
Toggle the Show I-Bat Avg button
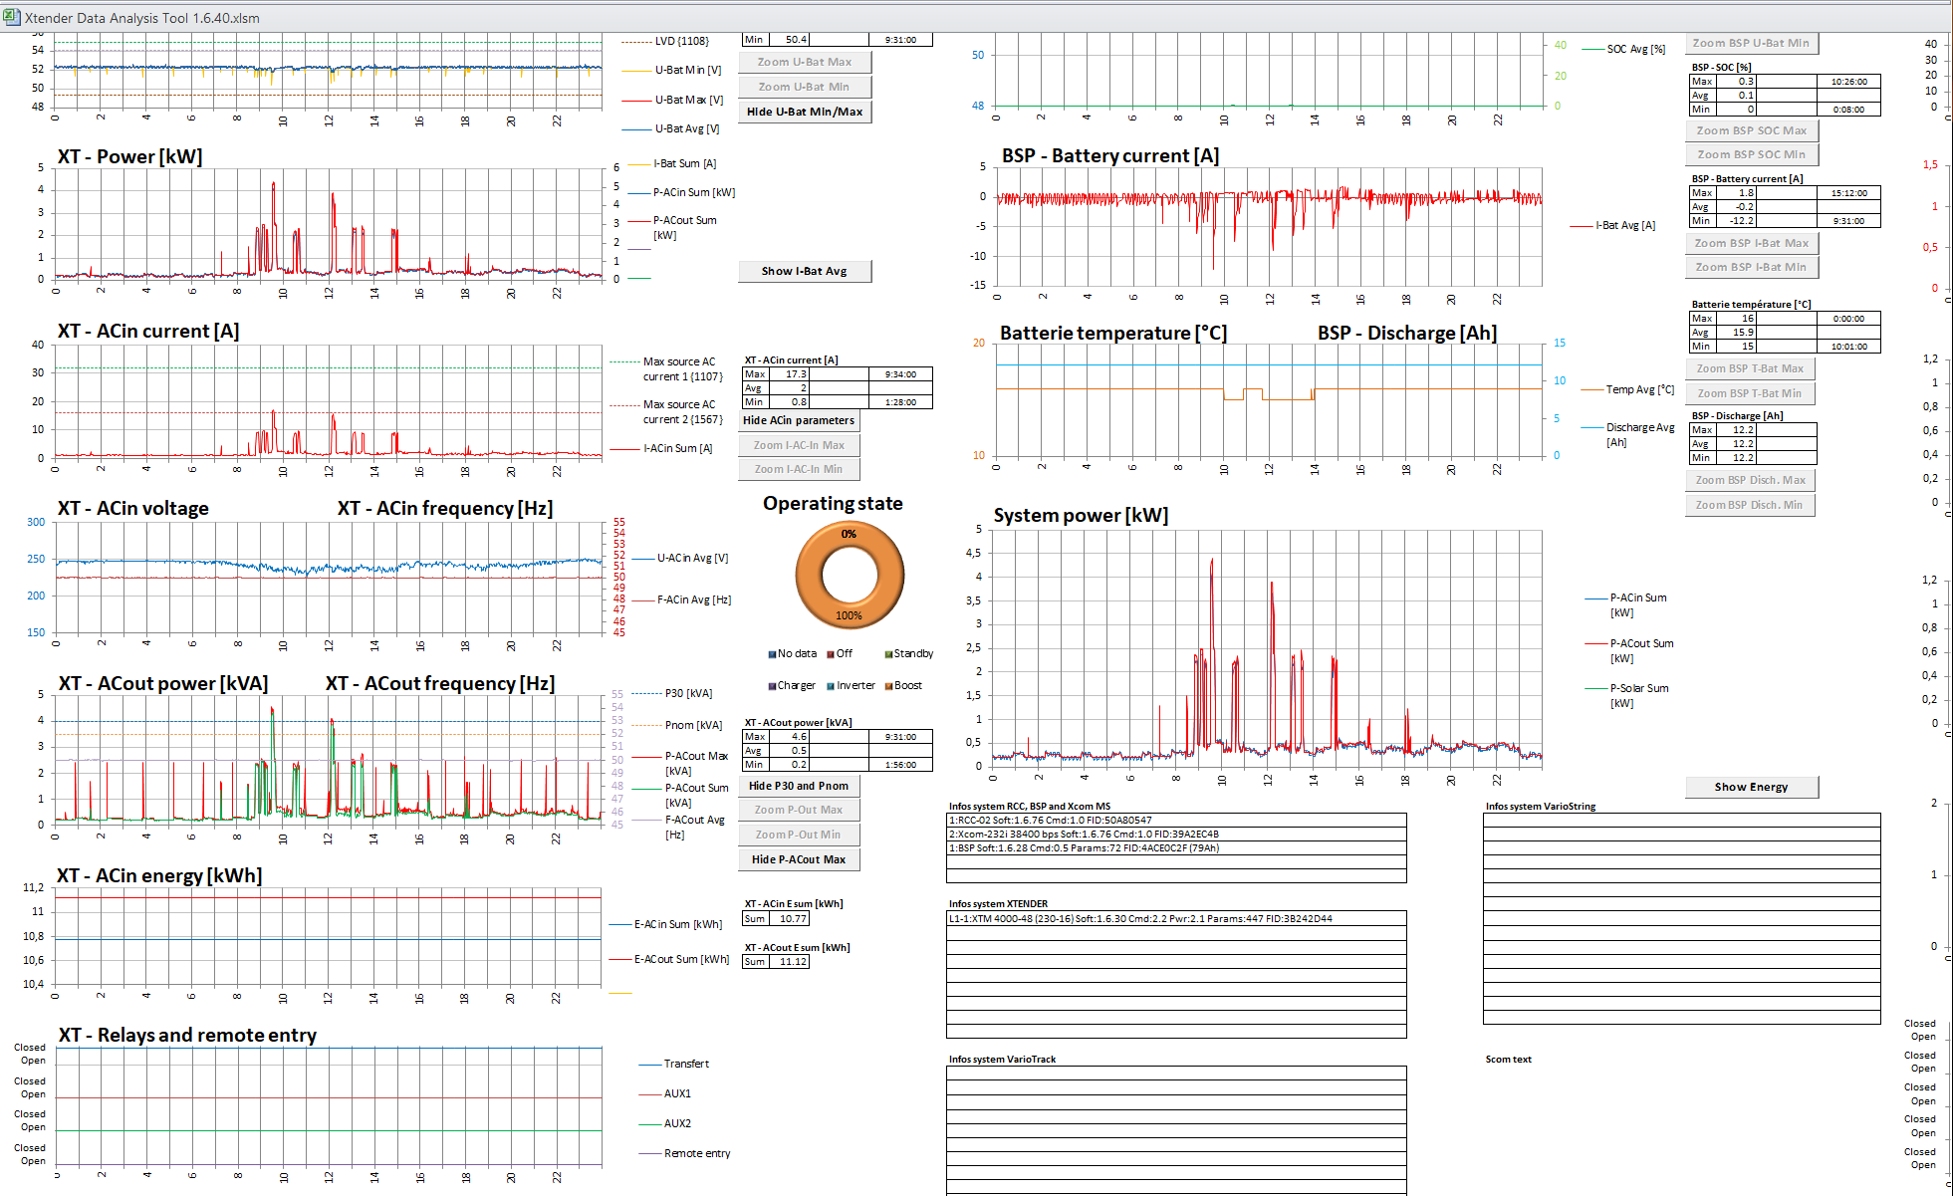click(x=805, y=271)
